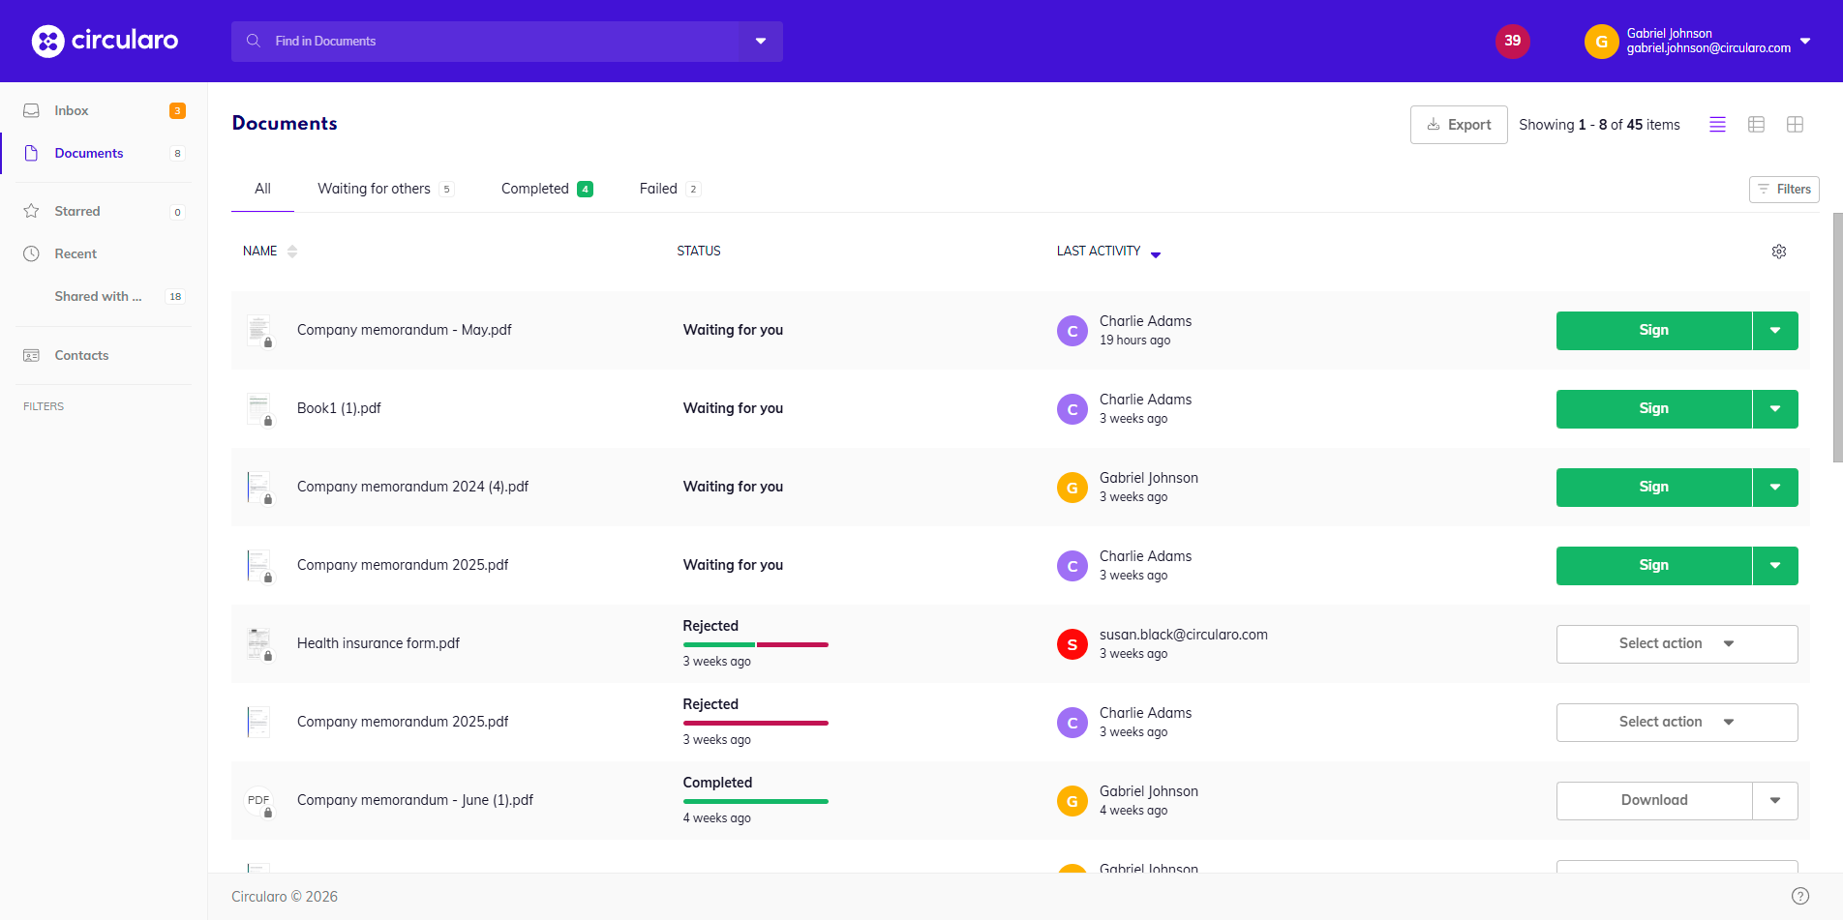Screen dimensions: 1843x920
Task: Sign Company memorandum - May.pdf
Action: pyautogui.click(x=1653, y=331)
